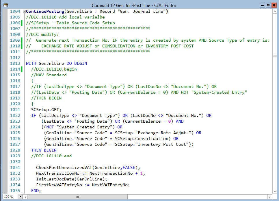The width and height of the screenshot is (279, 201).
Task: Place cursor on the SCSetup.GET statement
Action: pos(46,110)
